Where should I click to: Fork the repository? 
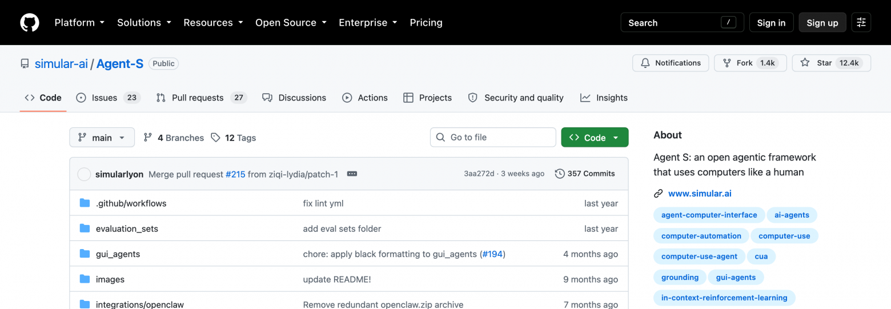pyautogui.click(x=750, y=63)
